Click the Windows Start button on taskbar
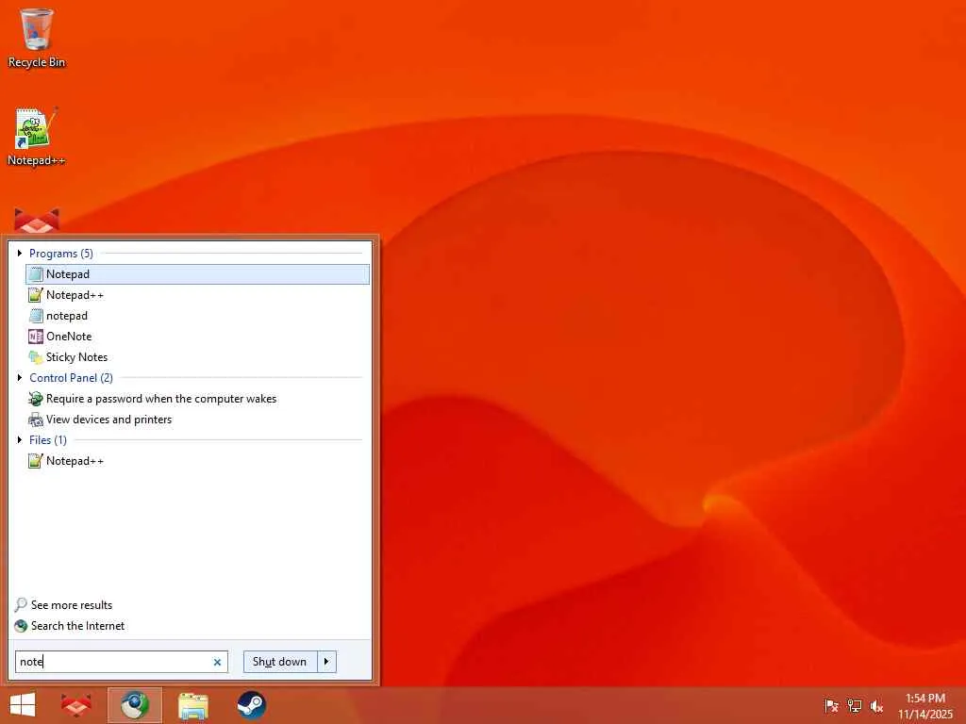This screenshot has height=724, width=966. 23,705
